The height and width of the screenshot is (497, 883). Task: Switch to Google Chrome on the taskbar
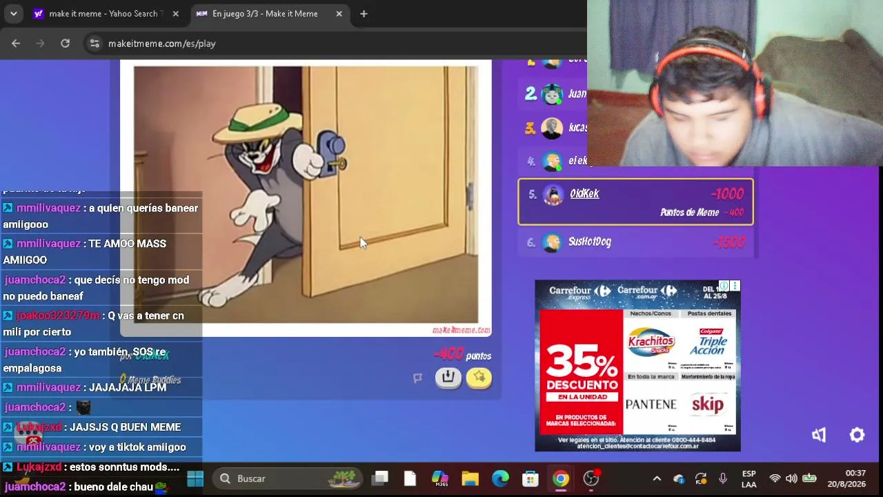coord(561,478)
